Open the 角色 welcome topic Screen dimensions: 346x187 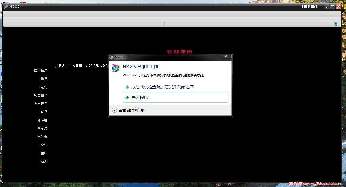(x=44, y=79)
